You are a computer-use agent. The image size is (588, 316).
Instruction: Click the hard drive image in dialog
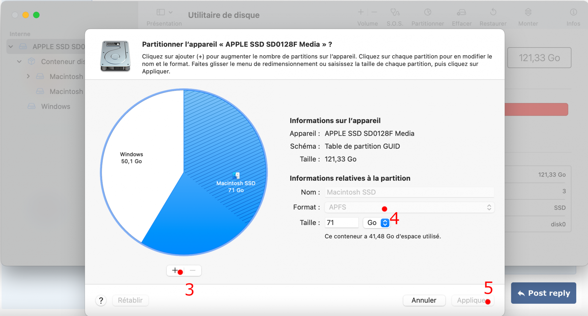[x=115, y=56]
